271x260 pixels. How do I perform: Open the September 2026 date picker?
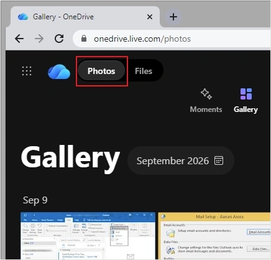(181, 160)
